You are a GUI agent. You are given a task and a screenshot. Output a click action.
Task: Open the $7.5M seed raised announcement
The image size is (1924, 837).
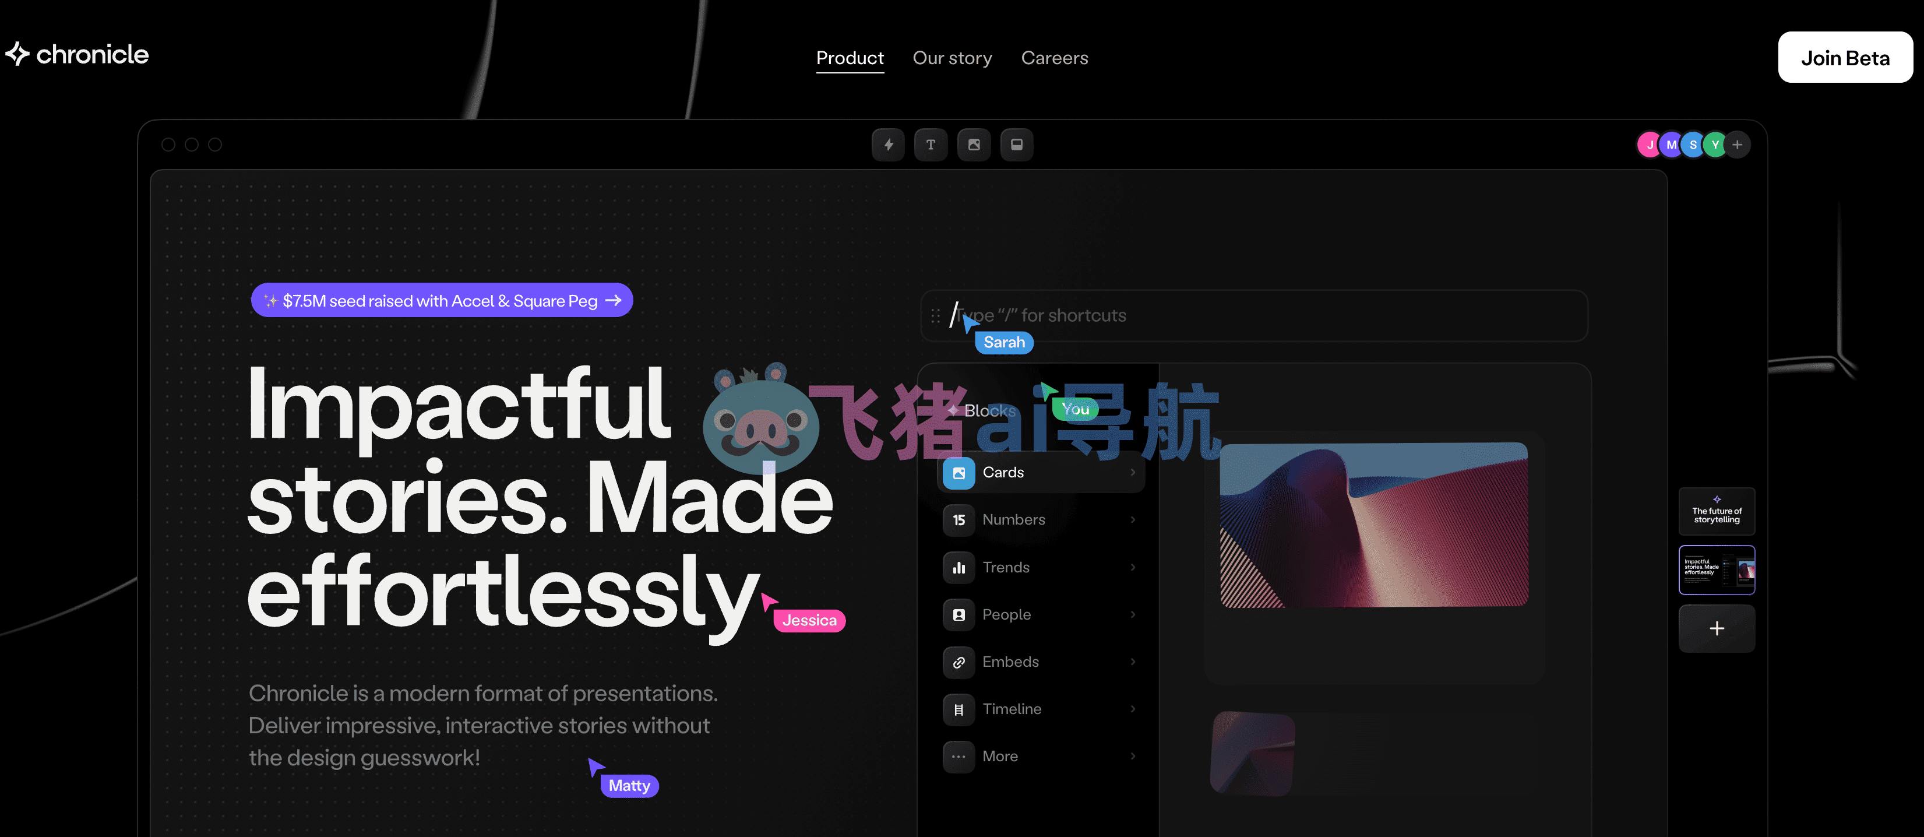(x=442, y=300)
